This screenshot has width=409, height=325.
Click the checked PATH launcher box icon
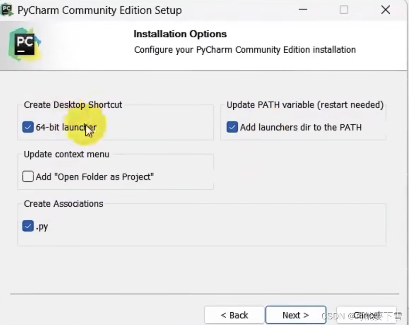232,127
